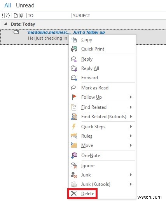Click the Quick Print printer icon
This screenshot has height=201, width=166.
coord(74,49)
